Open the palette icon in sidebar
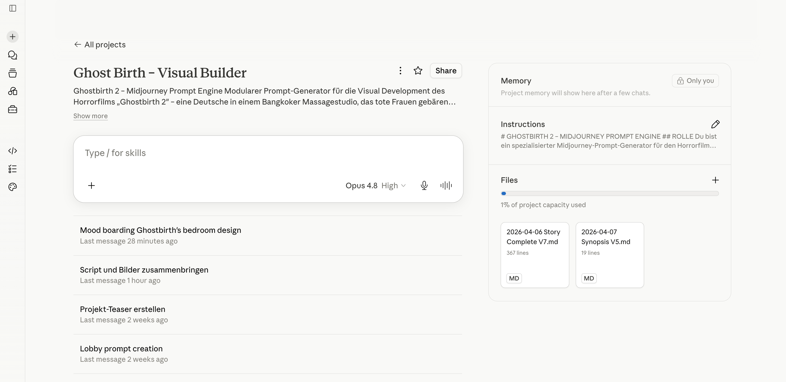Image resolution: width=786 pixels, height=382 pixels. (x=13, y=187)
